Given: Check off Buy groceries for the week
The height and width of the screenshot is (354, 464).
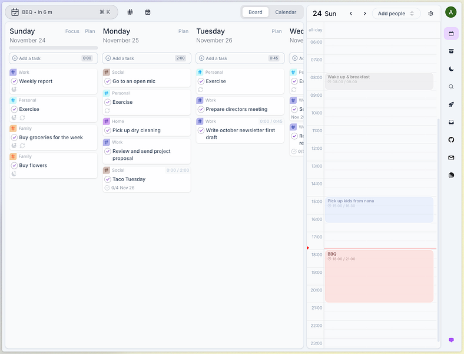Looking at the screenshot, I should 14,137.
